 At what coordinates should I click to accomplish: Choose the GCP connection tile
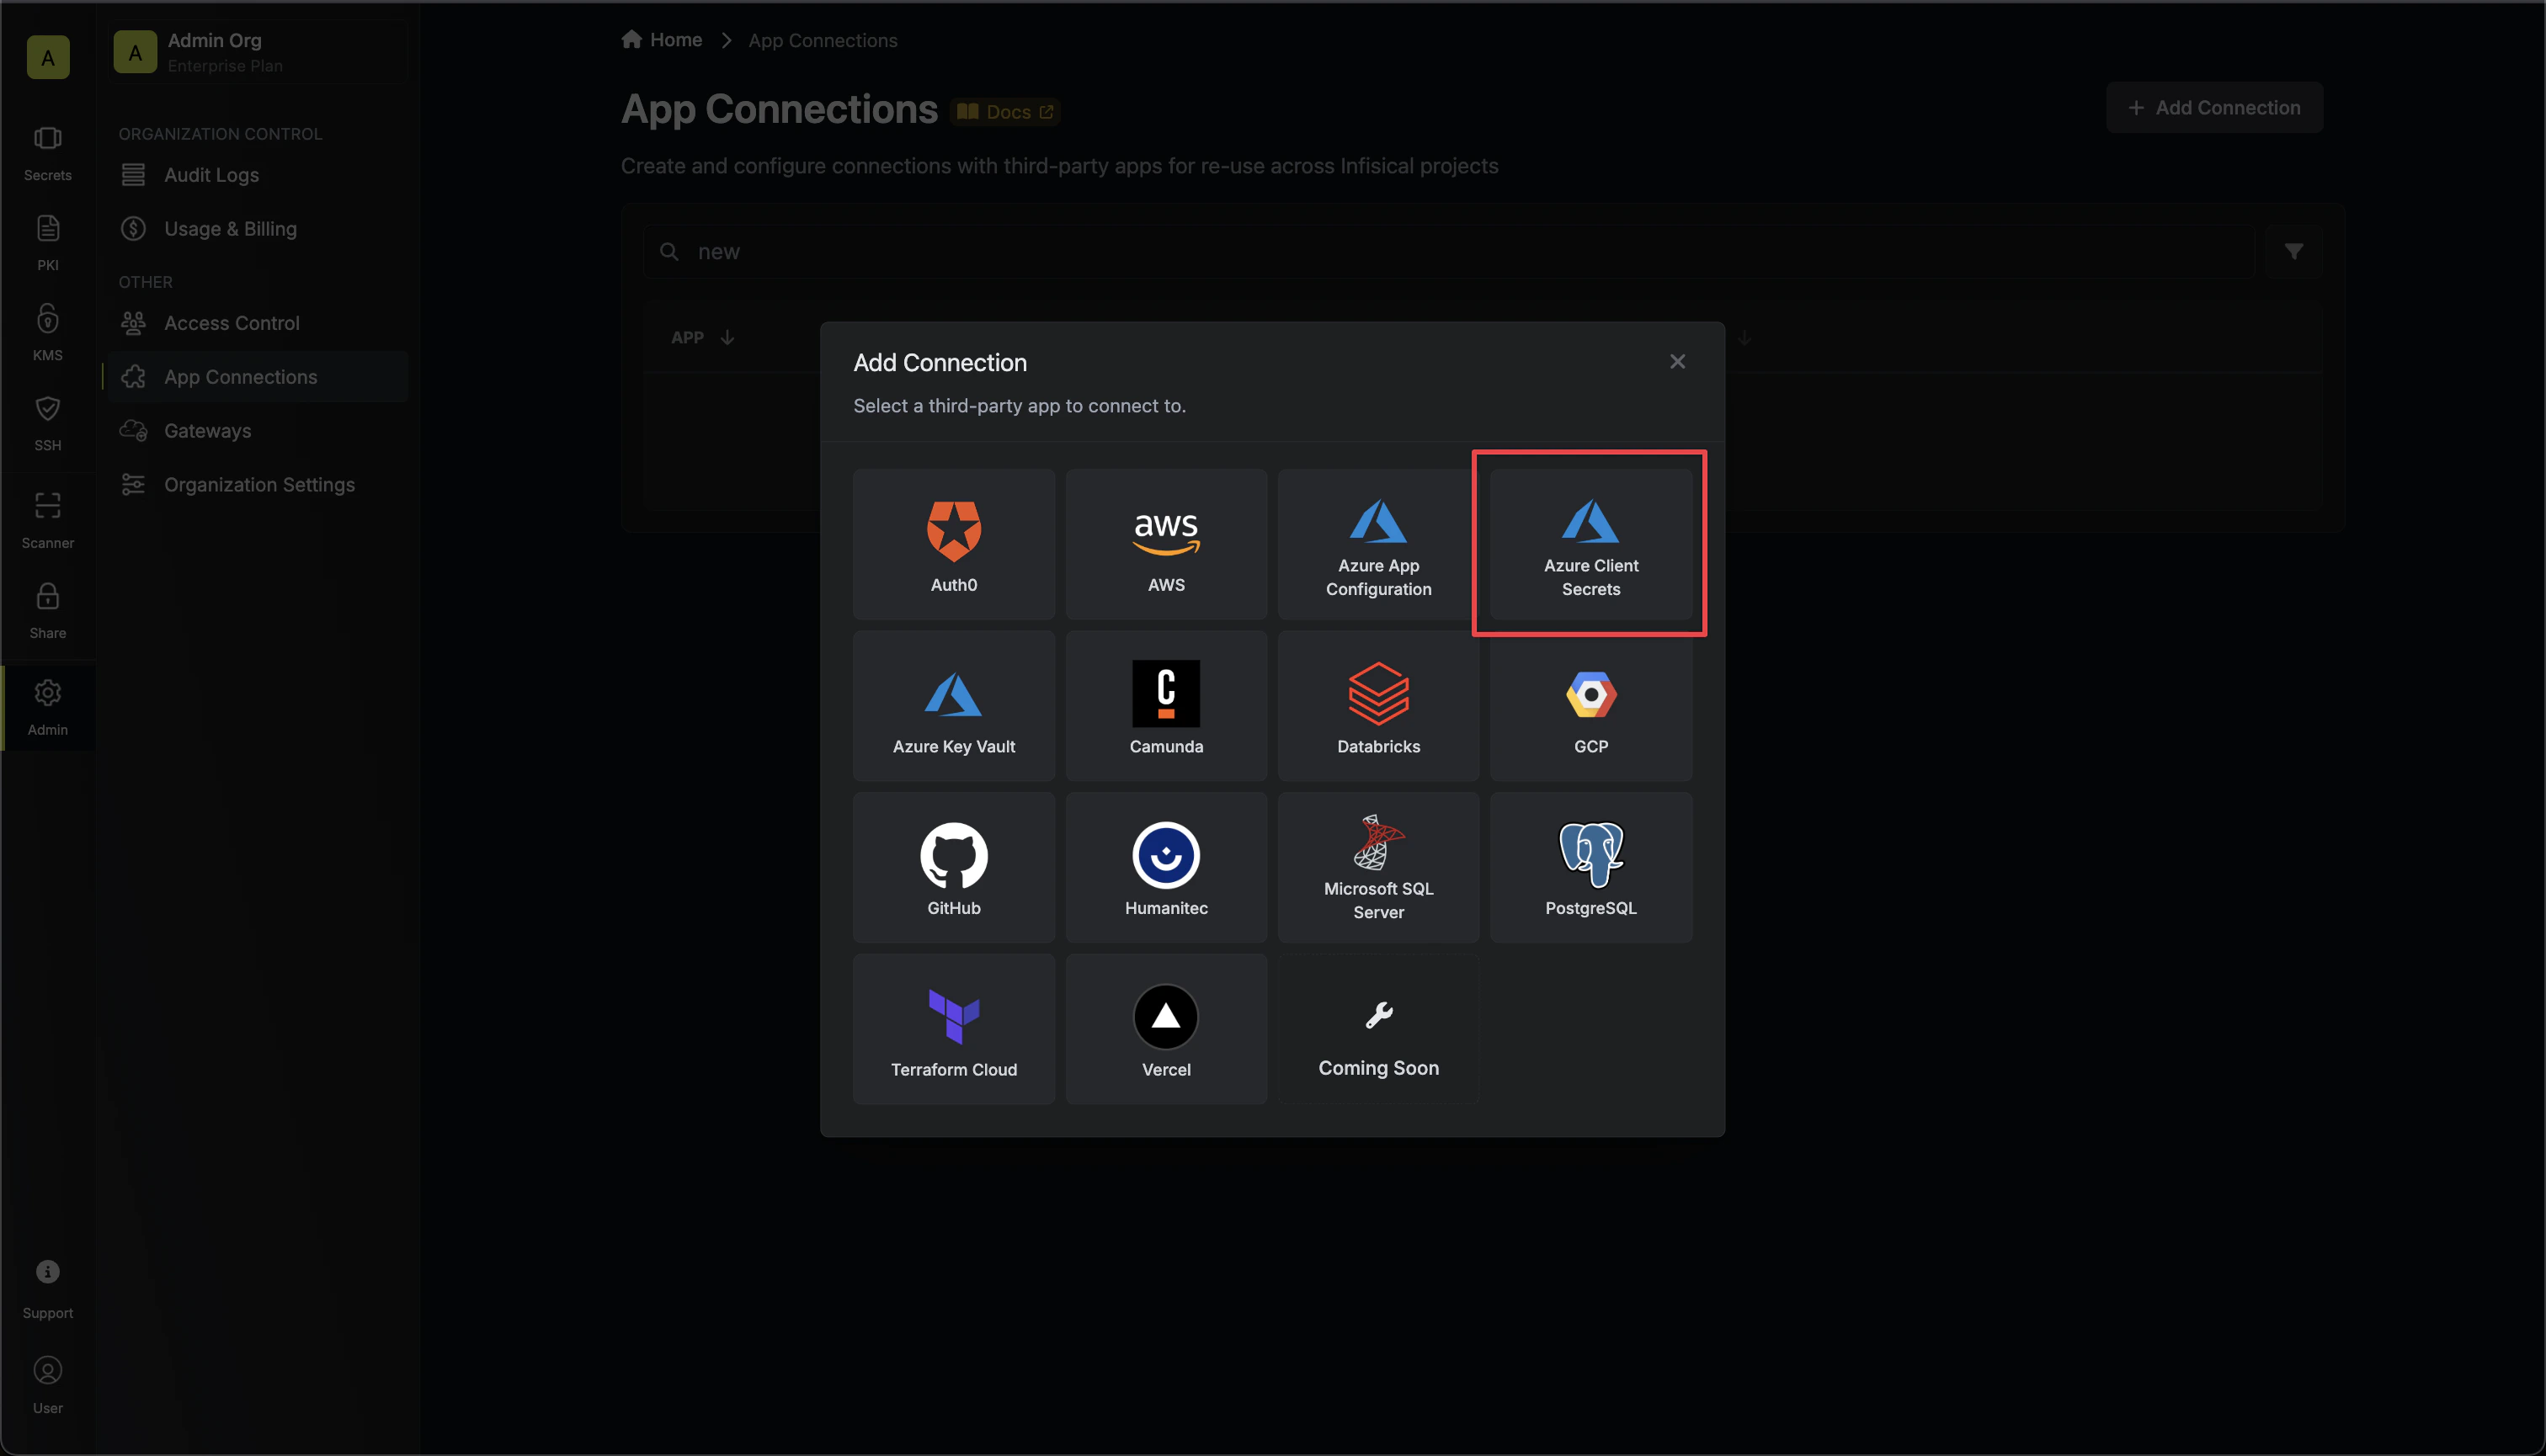[1590, 706]
